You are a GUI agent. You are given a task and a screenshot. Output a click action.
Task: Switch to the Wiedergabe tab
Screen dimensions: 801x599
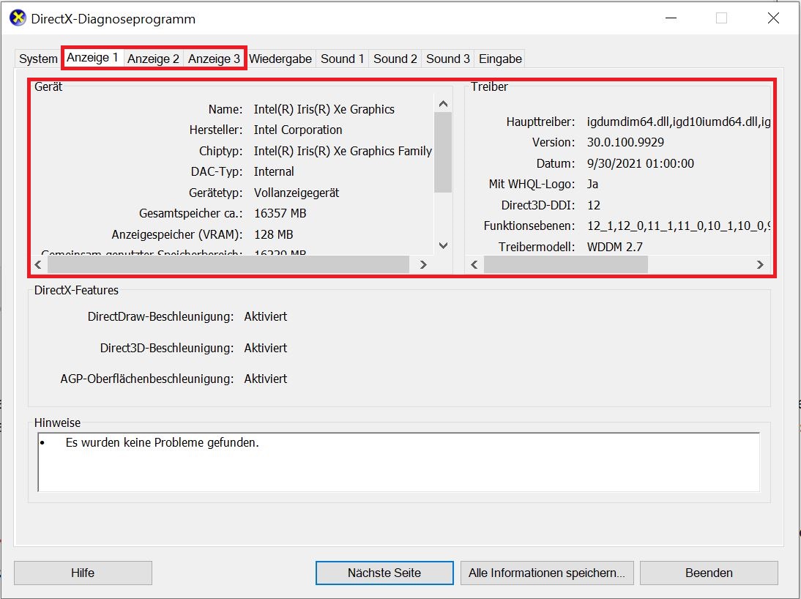280,59
